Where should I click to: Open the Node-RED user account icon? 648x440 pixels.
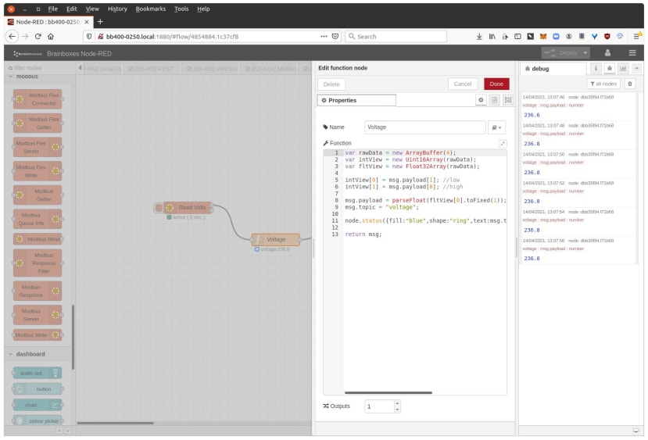(x=607, y=53)
